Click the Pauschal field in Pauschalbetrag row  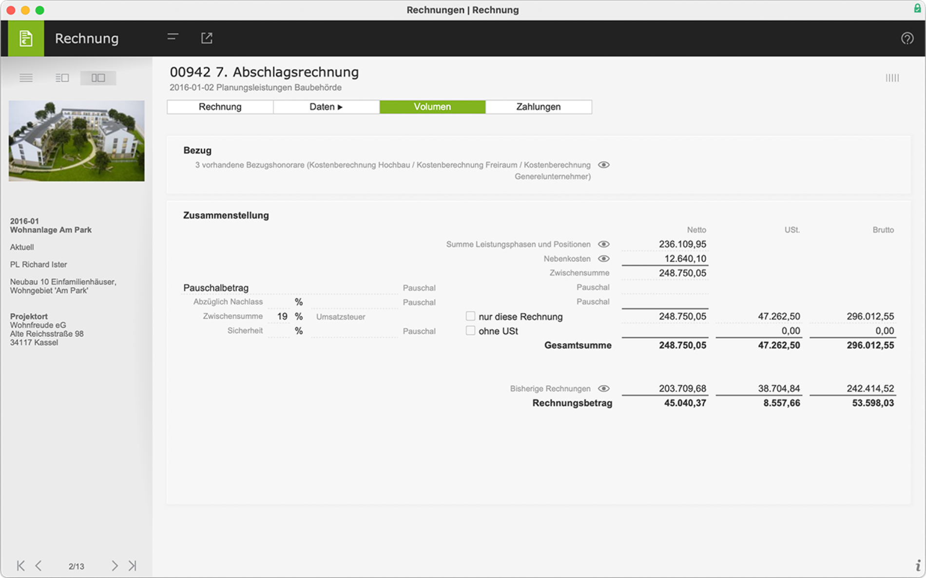(x=665, y=287)
